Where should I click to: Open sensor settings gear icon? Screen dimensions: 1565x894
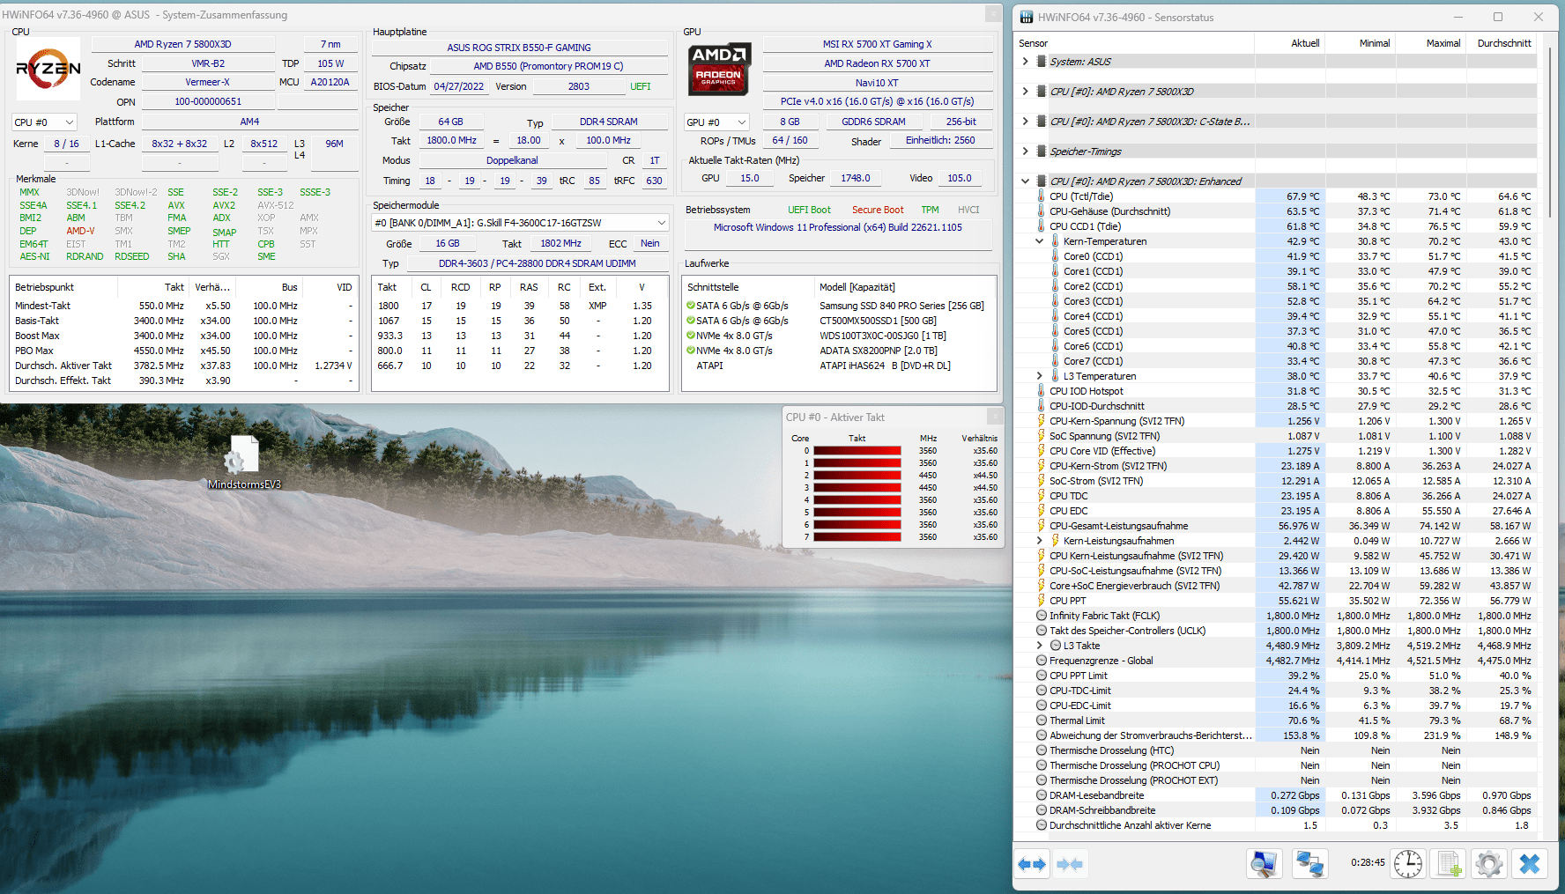coord(1489,864)
